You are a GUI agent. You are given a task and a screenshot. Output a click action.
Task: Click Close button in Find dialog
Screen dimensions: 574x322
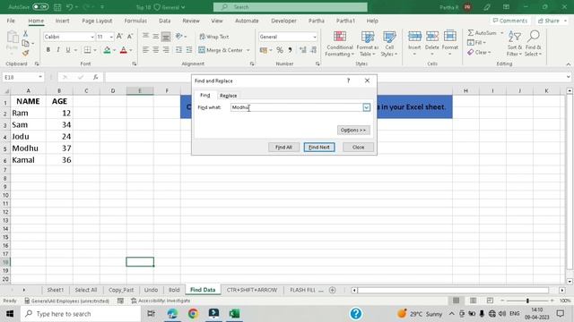point(358,147)
